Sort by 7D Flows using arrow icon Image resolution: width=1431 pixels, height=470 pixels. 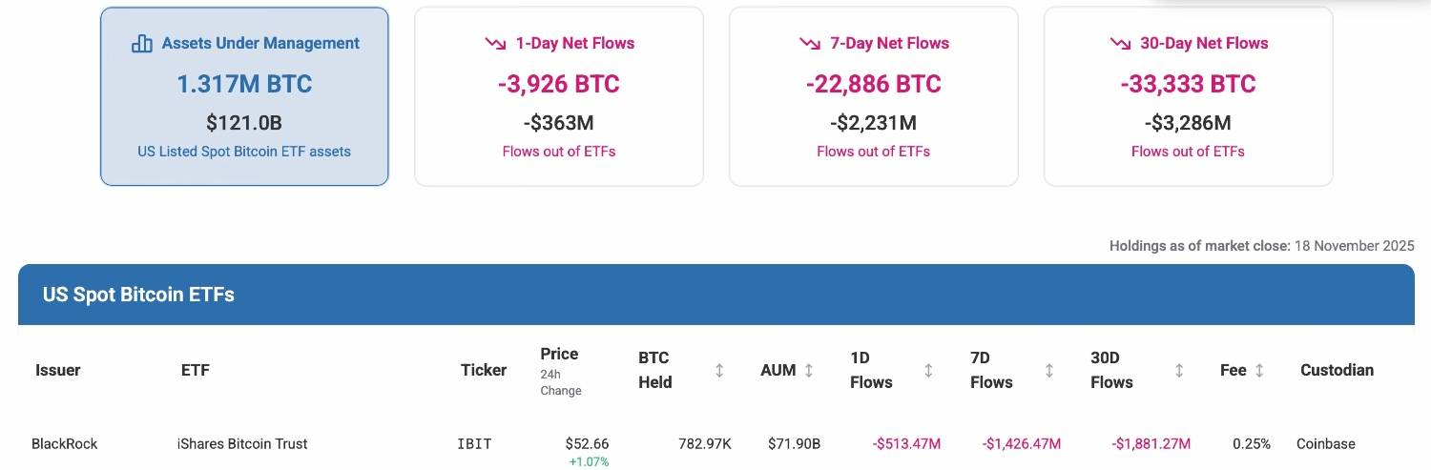[1048, 370]
